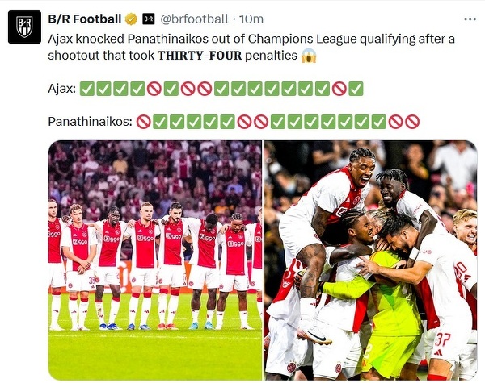
Task: Click the Panathinaikos: label text
Action: point(91,122)
